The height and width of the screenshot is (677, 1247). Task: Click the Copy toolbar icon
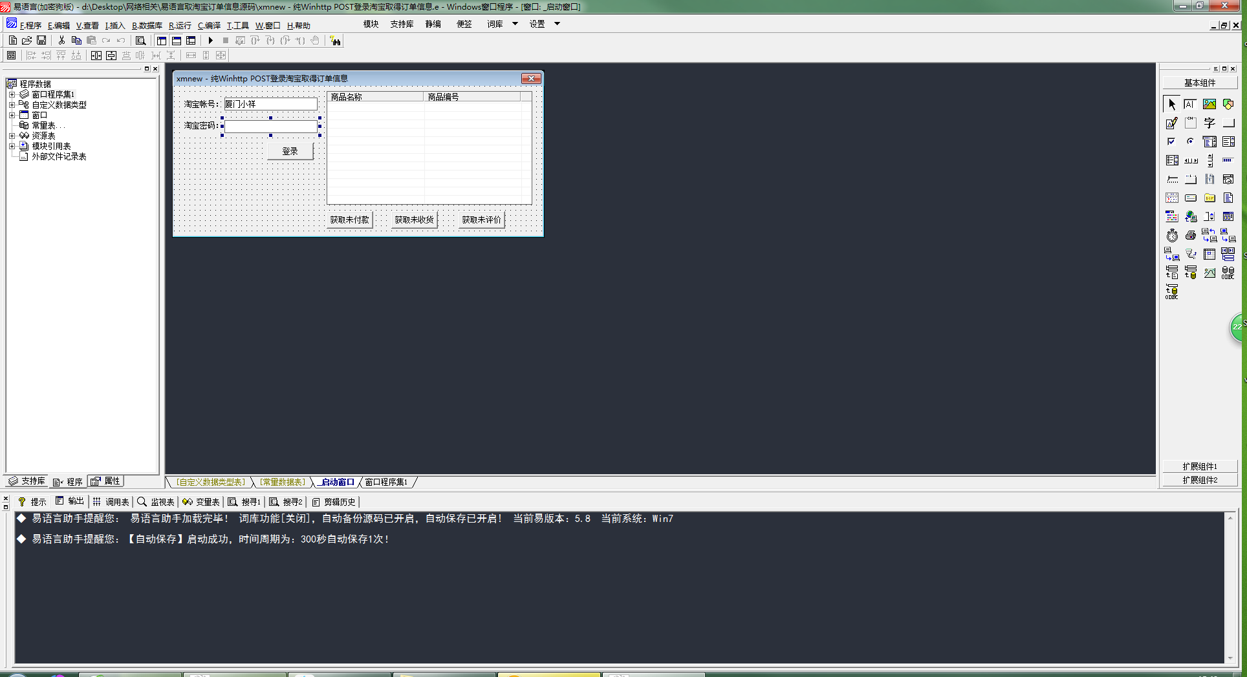click(x=76, y=41)
